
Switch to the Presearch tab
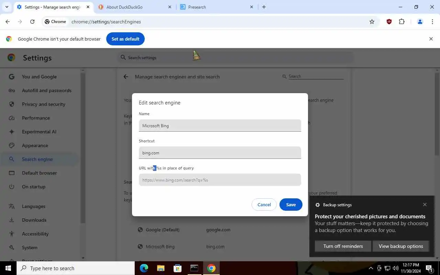pos(217,7)
